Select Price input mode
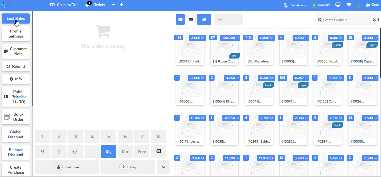 [142, 152]
